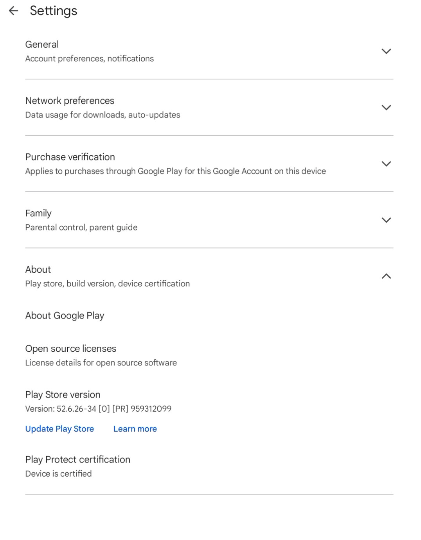Tap the Network preferences title
The height and width of the screenshot is (540, 421).
[x=70, y=101]
